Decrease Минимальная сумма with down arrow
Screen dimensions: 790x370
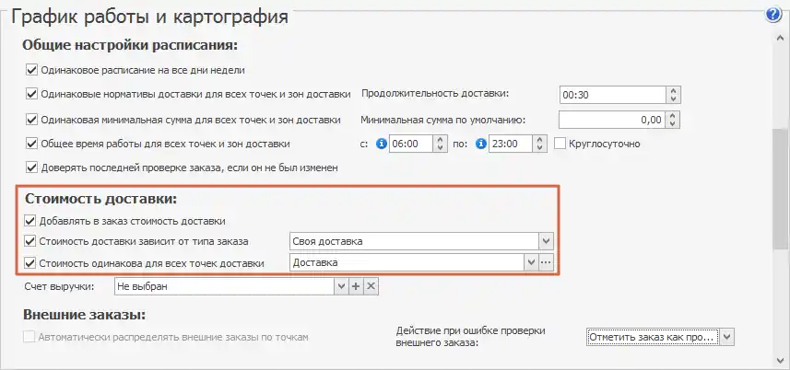tap(673, 124)
